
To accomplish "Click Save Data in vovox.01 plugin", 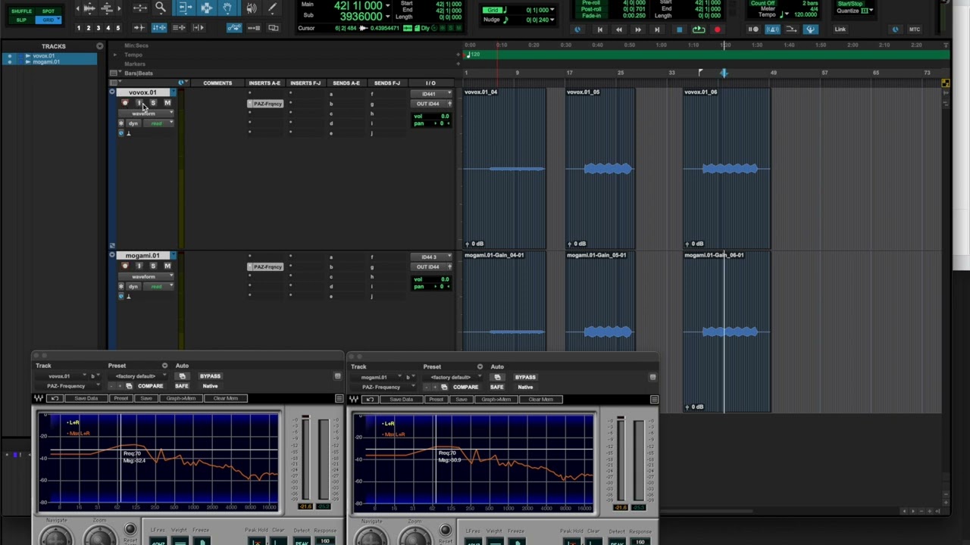I will click(x=86, y=398).
